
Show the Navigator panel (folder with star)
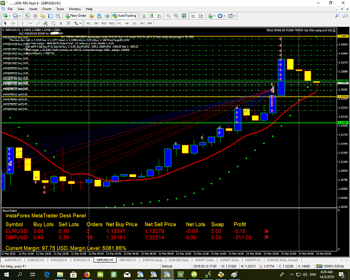point(43,16)
